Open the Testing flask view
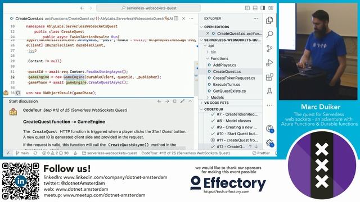Image resolution: width=360 pixels, height=202 pixels. tap(269, 91)
